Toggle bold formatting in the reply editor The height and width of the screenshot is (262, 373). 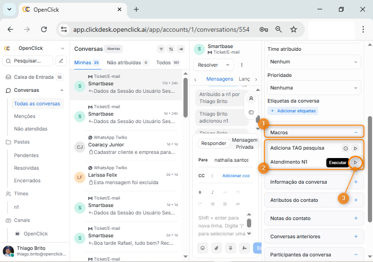[200, 192]
